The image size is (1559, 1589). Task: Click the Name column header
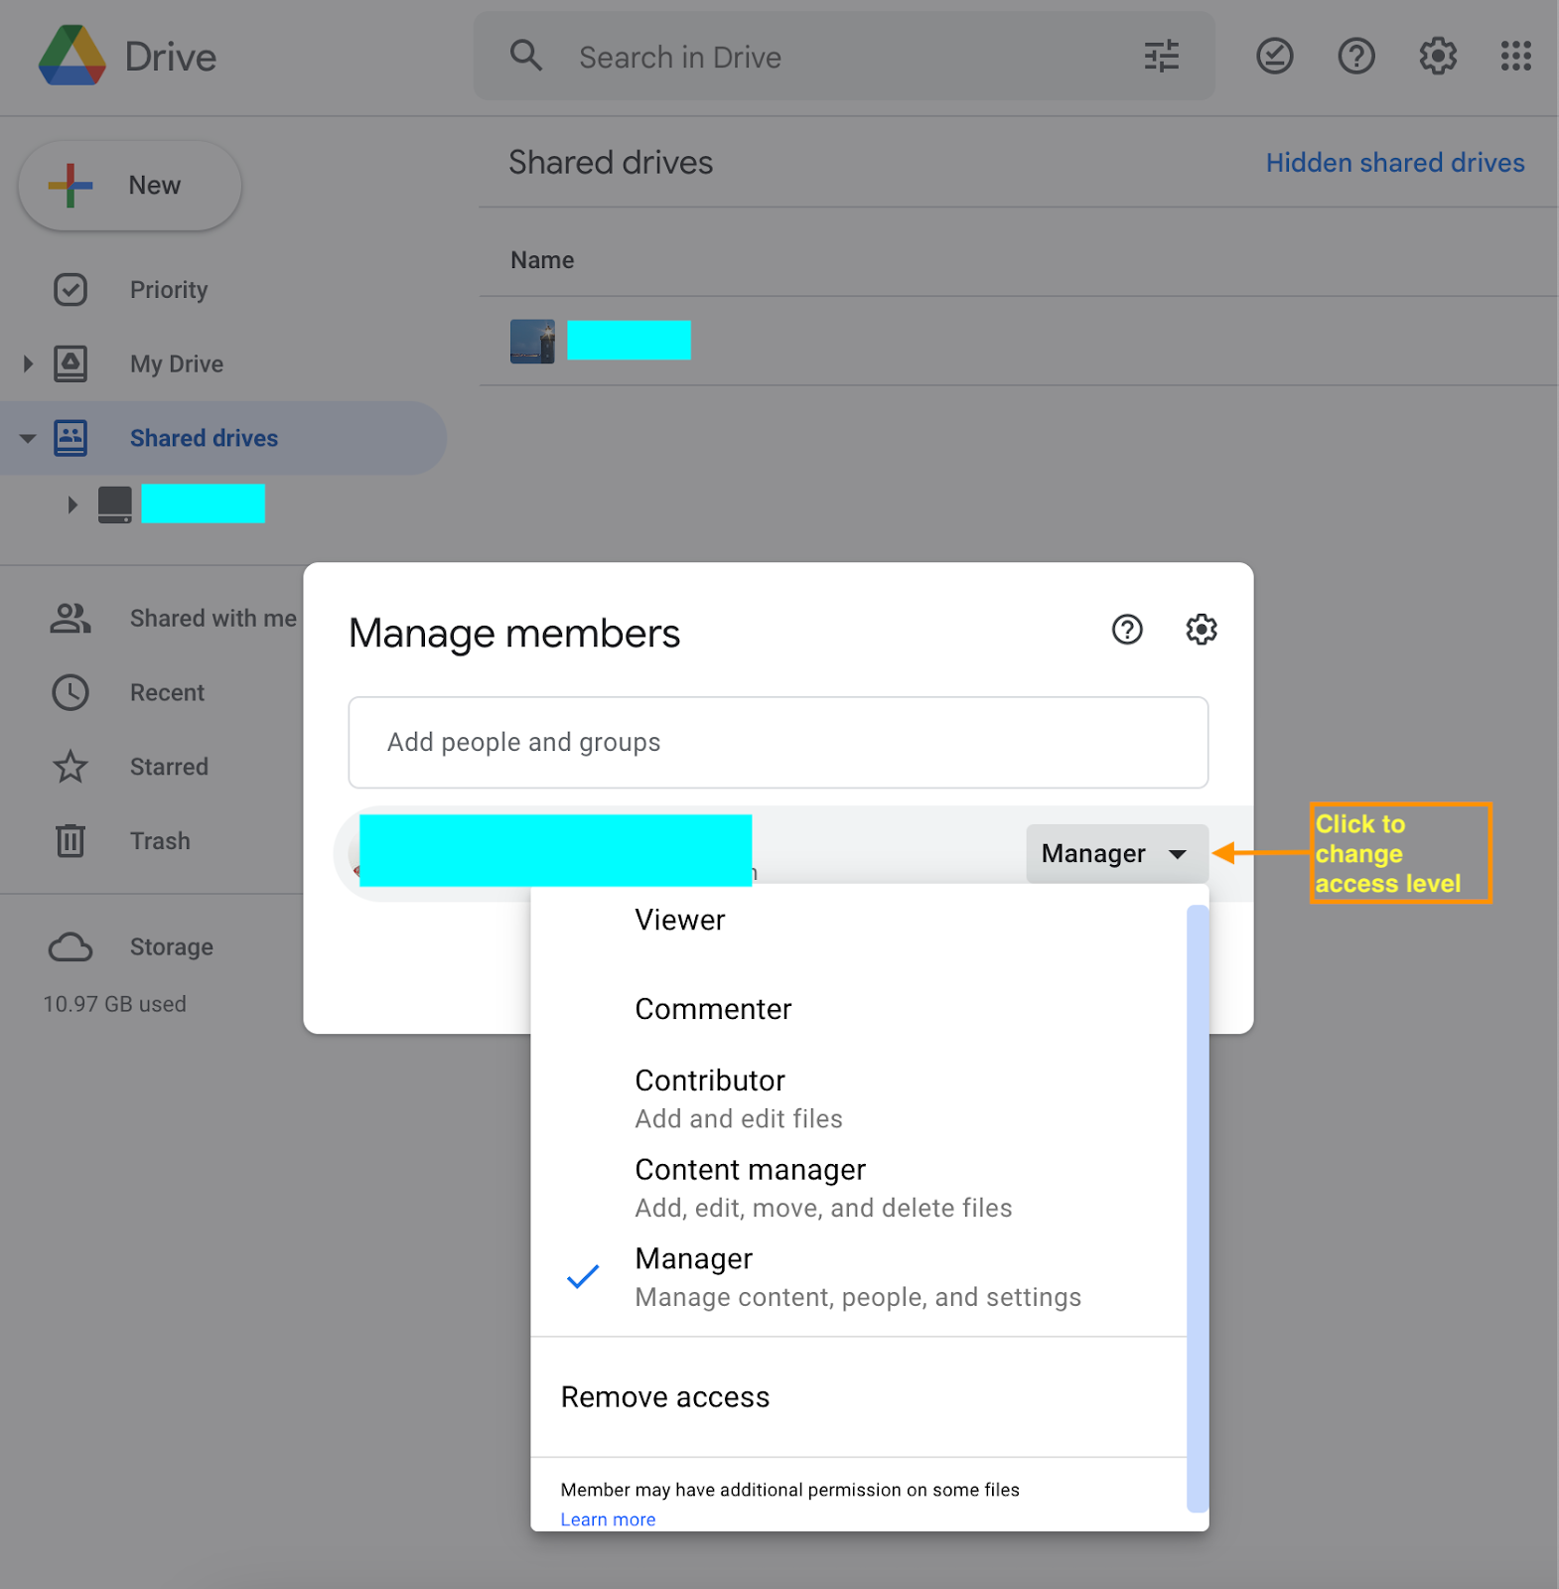[542, 260]
